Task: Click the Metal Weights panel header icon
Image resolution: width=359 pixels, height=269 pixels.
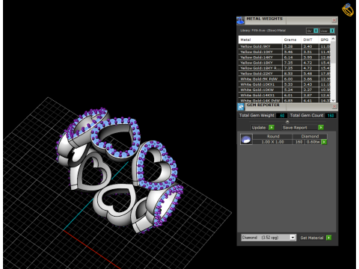Action: coord(240,21)
